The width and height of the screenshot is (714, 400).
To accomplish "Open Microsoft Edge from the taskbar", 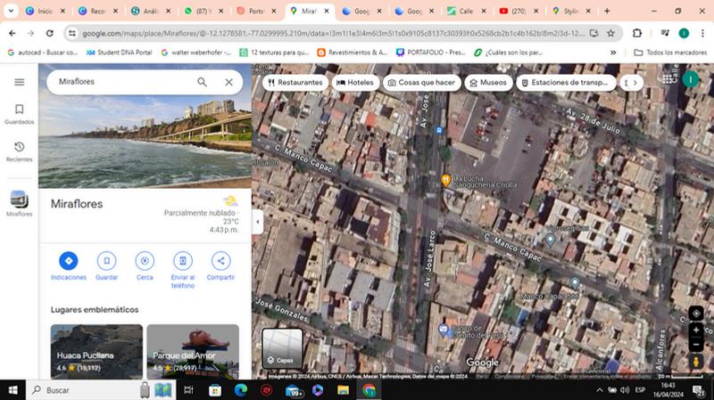I will pyautogui.click(x=241, y=390).
